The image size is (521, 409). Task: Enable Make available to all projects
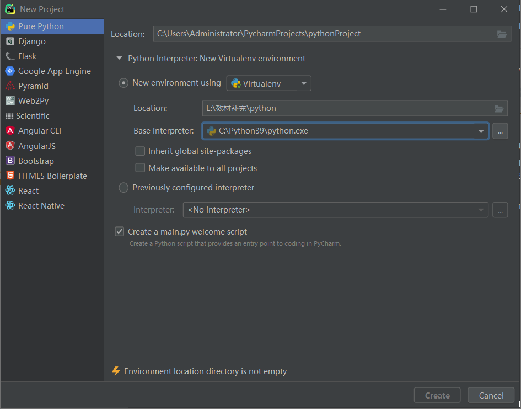click(x=140, y=168)
